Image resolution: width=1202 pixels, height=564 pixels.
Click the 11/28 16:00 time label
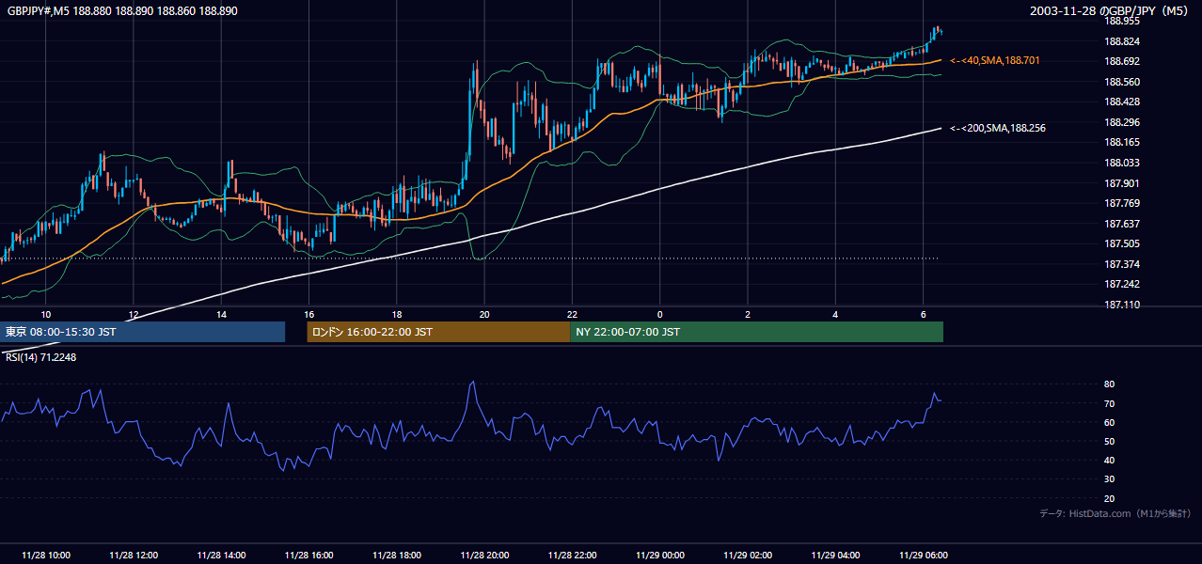308,555
